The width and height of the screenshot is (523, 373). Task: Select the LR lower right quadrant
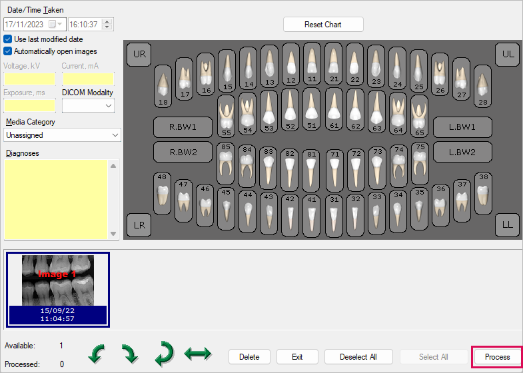coord(139,225)
